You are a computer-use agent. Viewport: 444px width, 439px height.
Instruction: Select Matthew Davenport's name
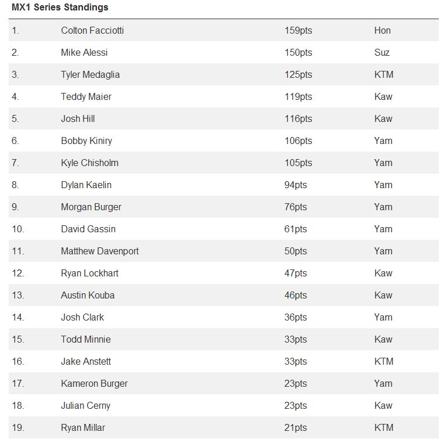coord(100,251)
